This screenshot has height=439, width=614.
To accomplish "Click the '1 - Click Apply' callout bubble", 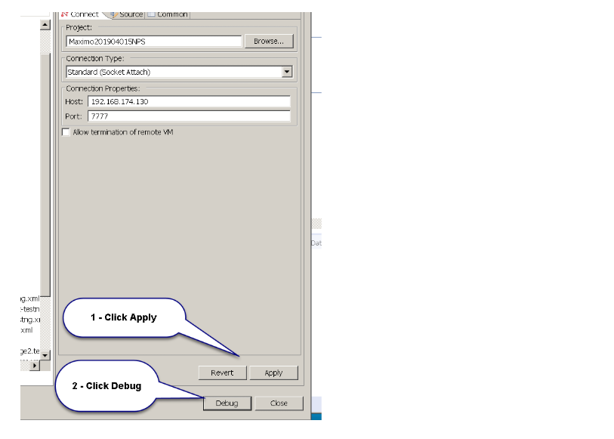I will pos(125,317).
